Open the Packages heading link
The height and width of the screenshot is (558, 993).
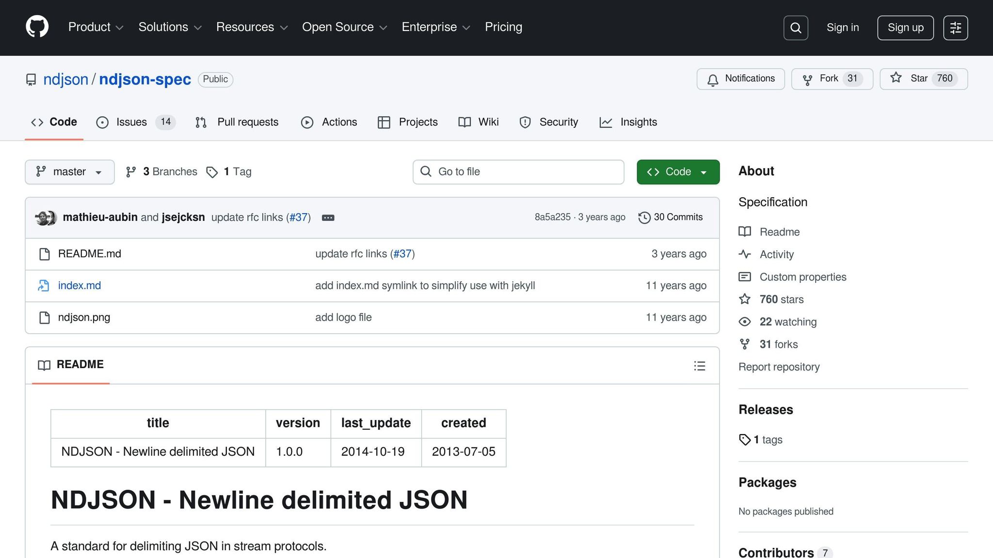(767, 482)
